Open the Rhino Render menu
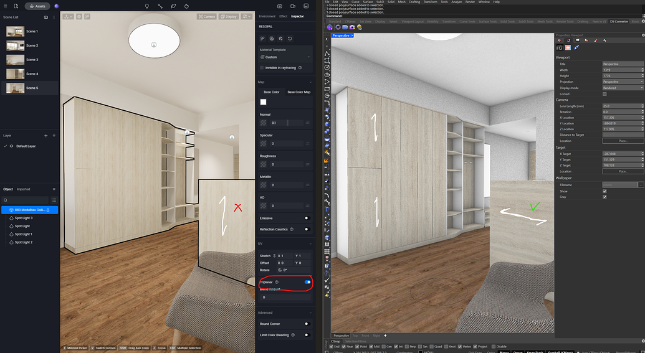Image resolution: width=645 pixels, height=353 pixels. [470, 2]
